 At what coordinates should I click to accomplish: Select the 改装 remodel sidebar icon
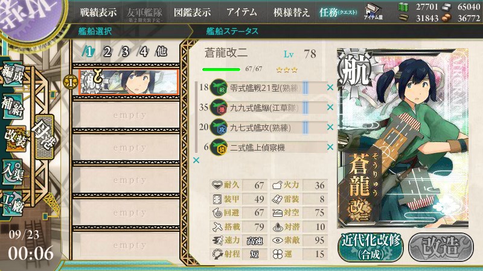coord(15,140)
